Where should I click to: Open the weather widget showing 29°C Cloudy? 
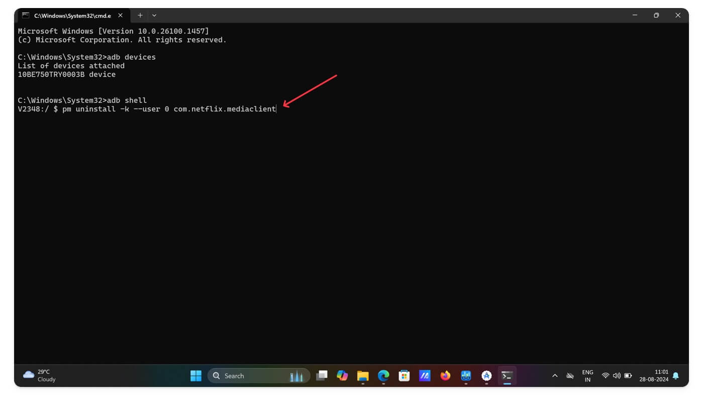coord(40,375)
